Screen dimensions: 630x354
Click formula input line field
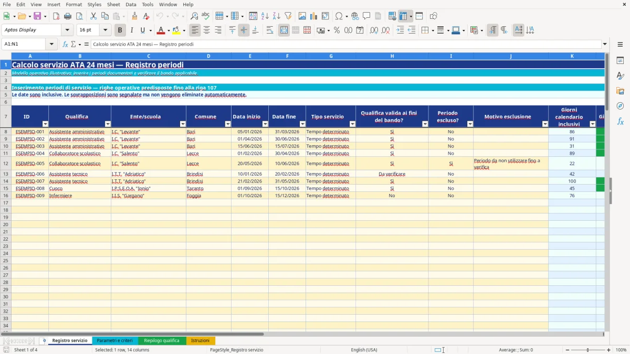pyautogui.click(x=345, y=44)
